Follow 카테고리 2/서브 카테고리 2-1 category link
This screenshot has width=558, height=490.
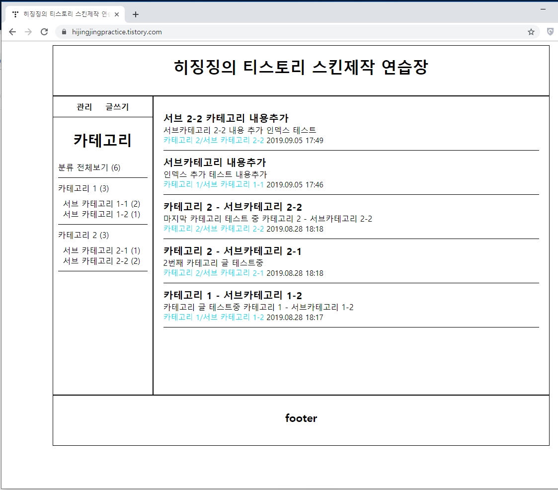pos(214,273)
